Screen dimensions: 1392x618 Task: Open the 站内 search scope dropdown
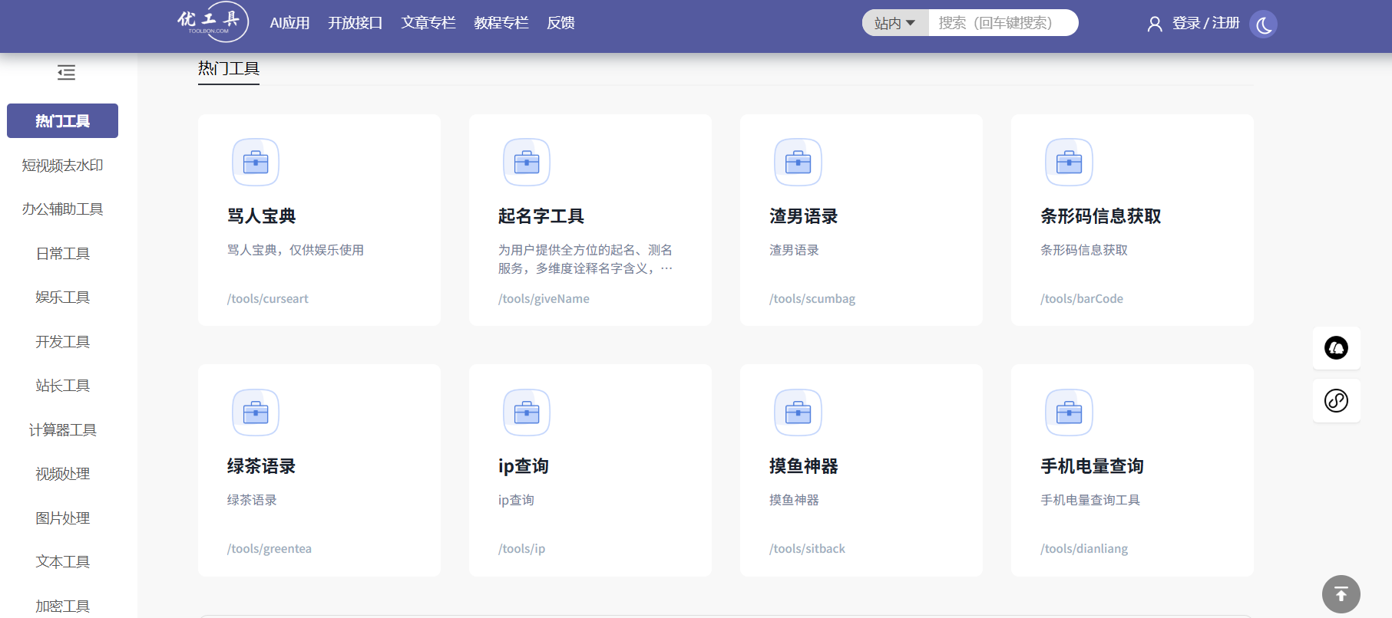894,23
